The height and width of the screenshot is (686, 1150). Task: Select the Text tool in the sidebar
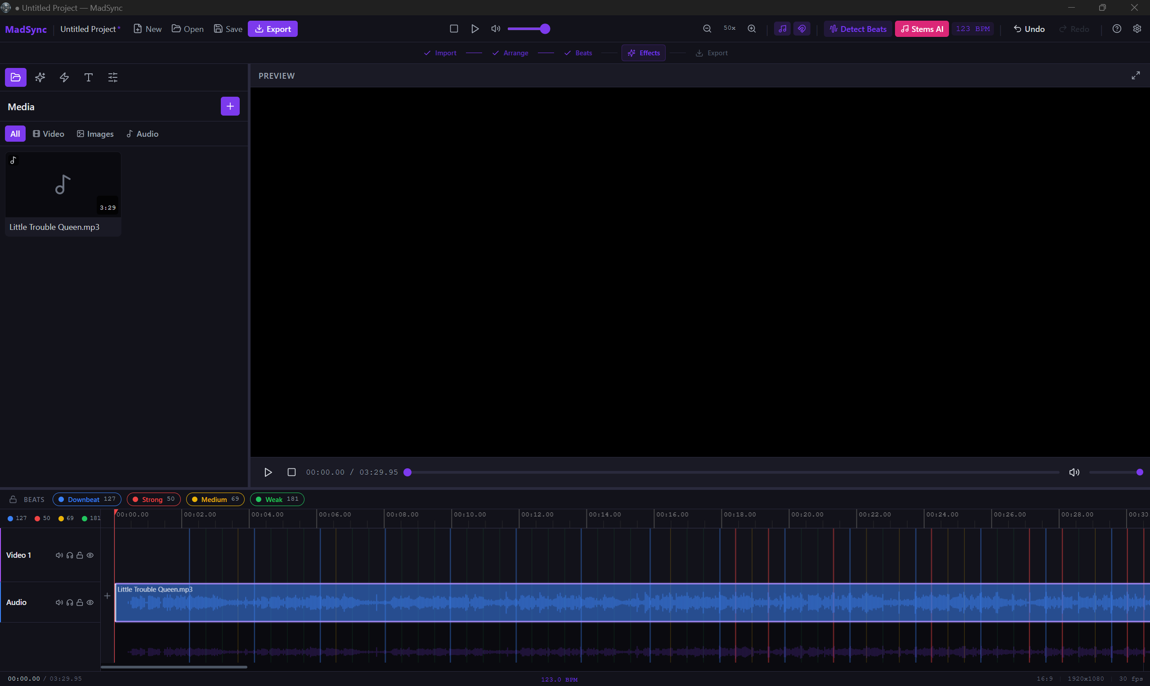point(88,77)
